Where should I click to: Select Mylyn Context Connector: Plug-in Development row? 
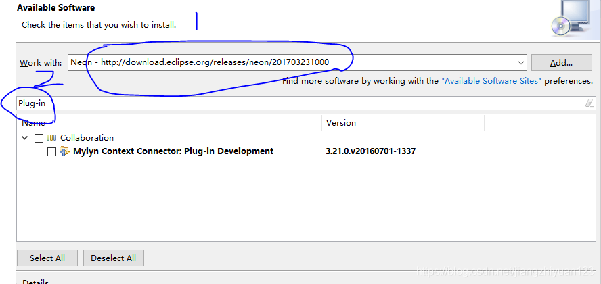click(x=173, y=151)
